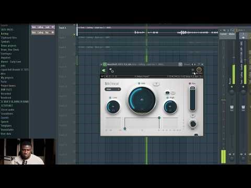
Task: Open the 2025 PACKS browser folder
Action: 7,30
